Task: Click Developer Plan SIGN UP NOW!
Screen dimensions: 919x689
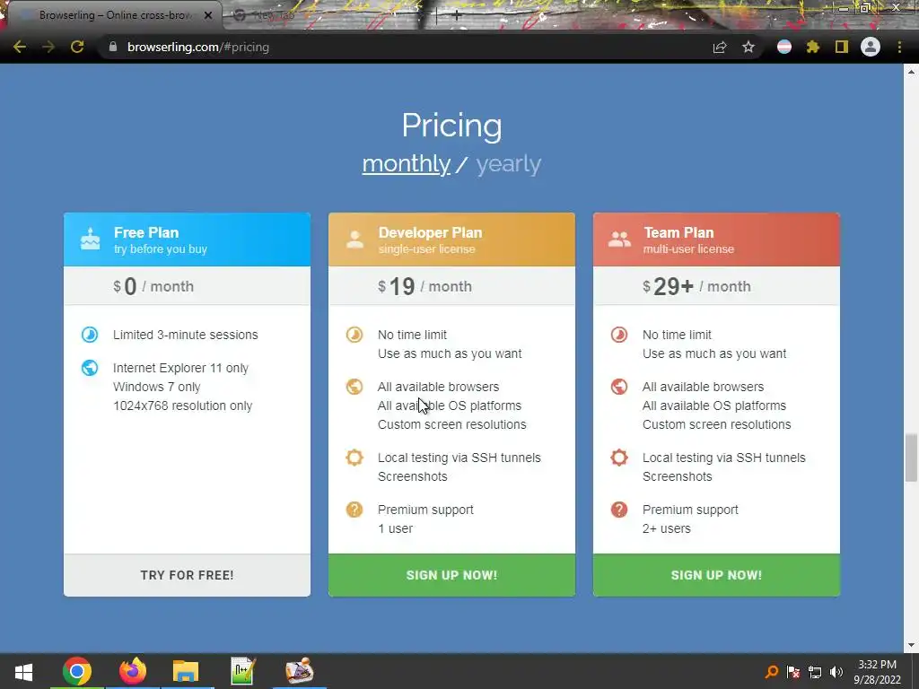Action: tap(451, 575)
